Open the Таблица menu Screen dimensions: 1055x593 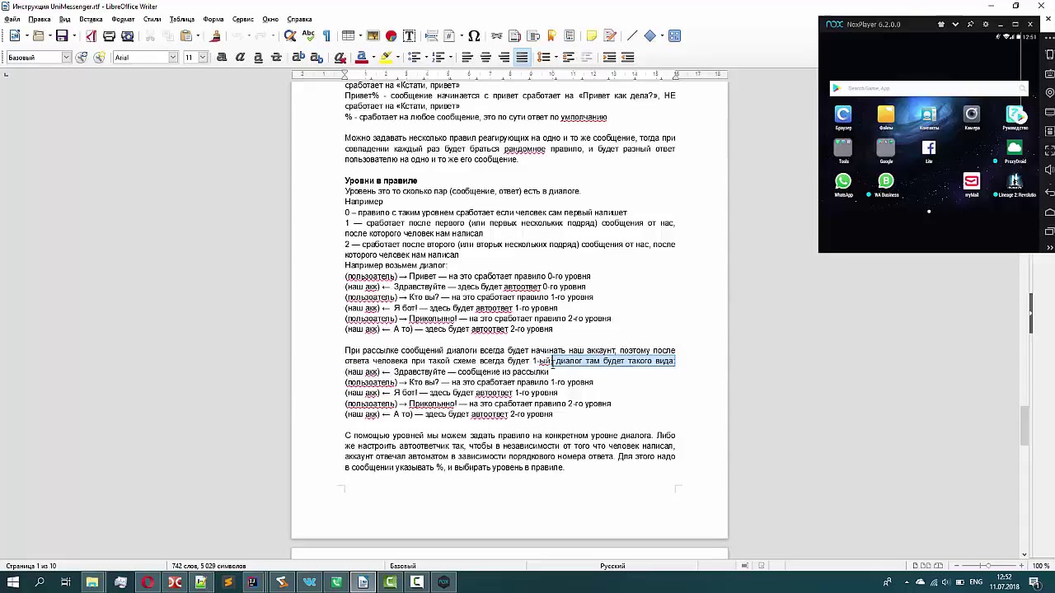point(182,19)
